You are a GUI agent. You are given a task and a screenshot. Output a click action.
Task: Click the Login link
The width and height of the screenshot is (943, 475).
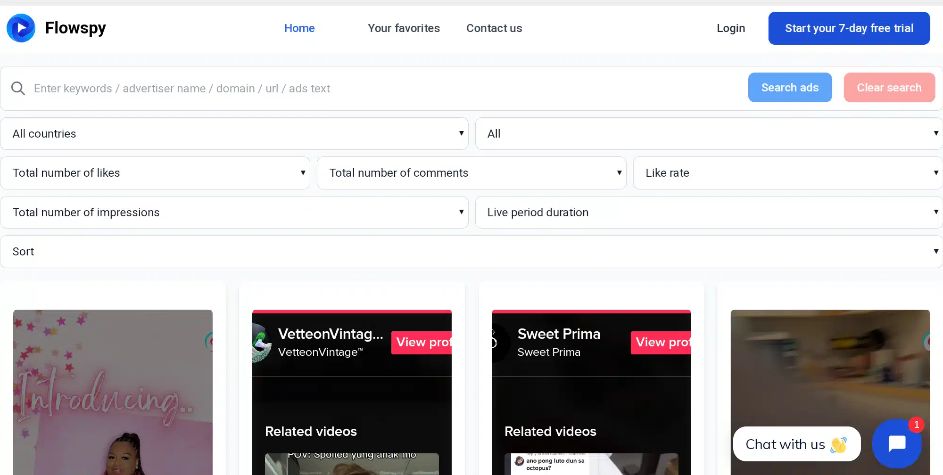[730, 28]
